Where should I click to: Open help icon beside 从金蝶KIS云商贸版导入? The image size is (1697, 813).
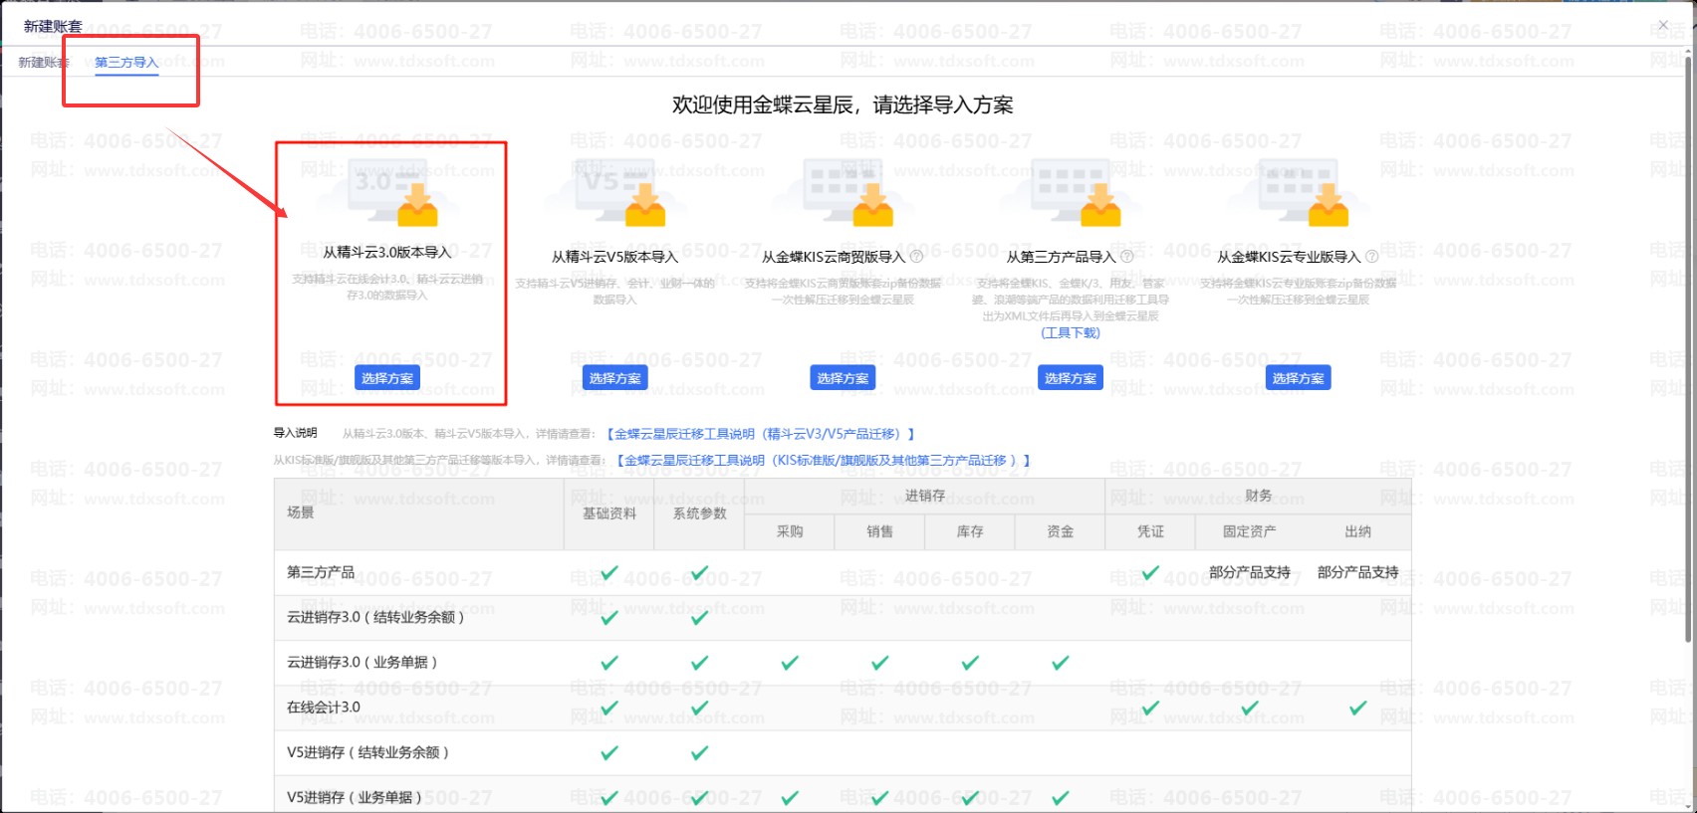(917, 257)
